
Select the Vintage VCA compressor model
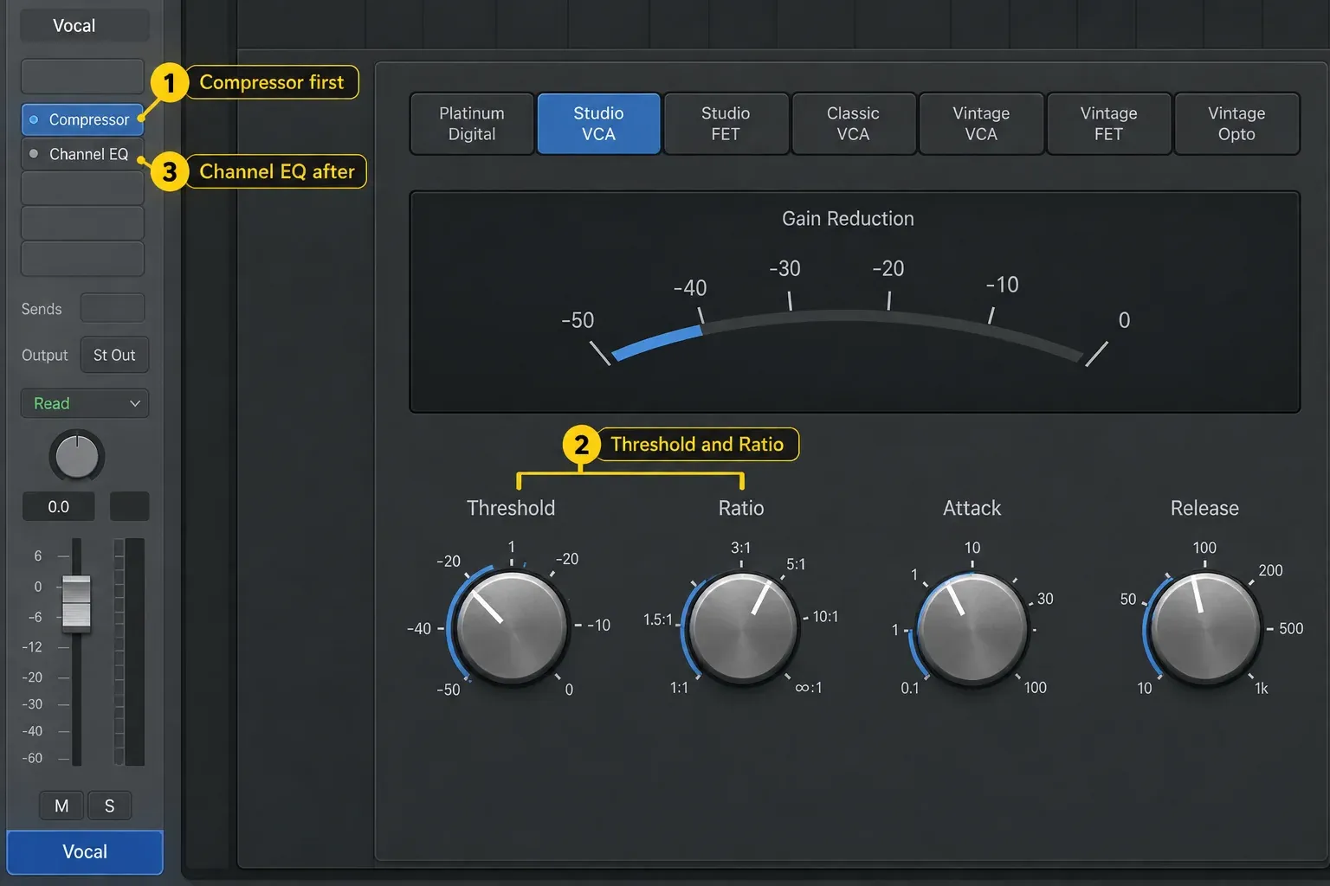tap(981, 124)
